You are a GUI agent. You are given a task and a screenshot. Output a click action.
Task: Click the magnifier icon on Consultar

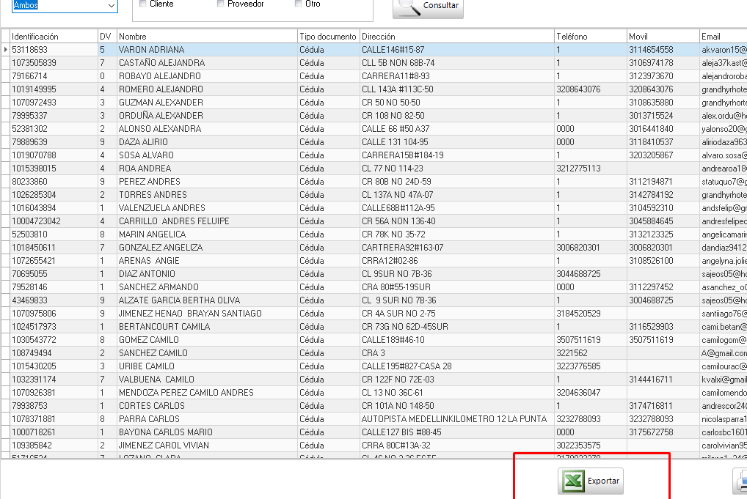(408, 6)
